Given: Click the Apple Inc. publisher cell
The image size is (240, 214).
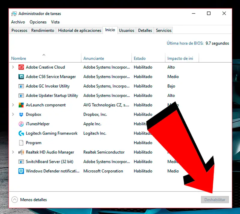Looking at the screenshot, I should tap(92, 124).
